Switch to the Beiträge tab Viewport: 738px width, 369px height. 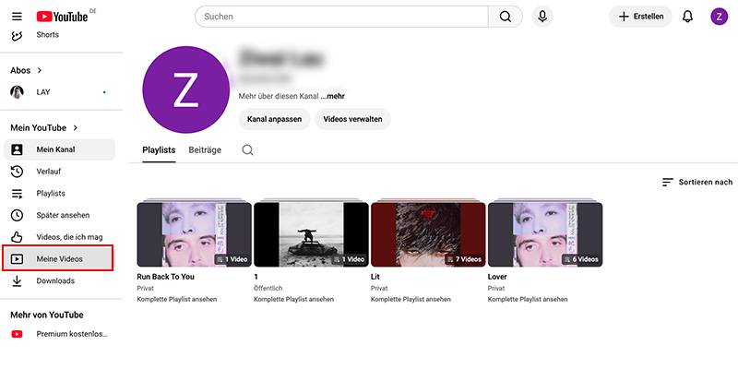click(205, 150)
